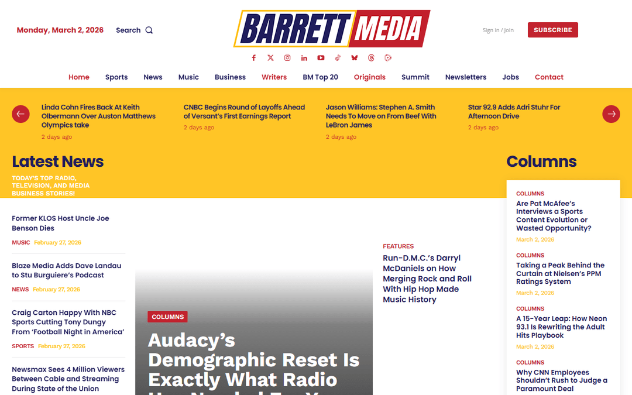Open the X (Twitter) social icon
This screenshot has height=395, width=632.
[270, 58]
